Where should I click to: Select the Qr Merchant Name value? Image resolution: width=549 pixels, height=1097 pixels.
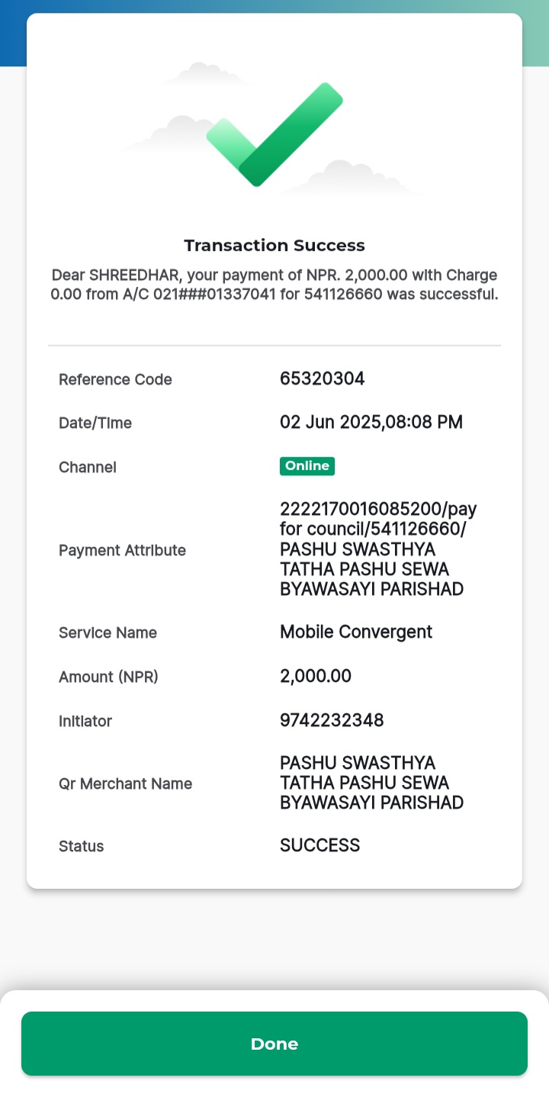coord(372,783)
